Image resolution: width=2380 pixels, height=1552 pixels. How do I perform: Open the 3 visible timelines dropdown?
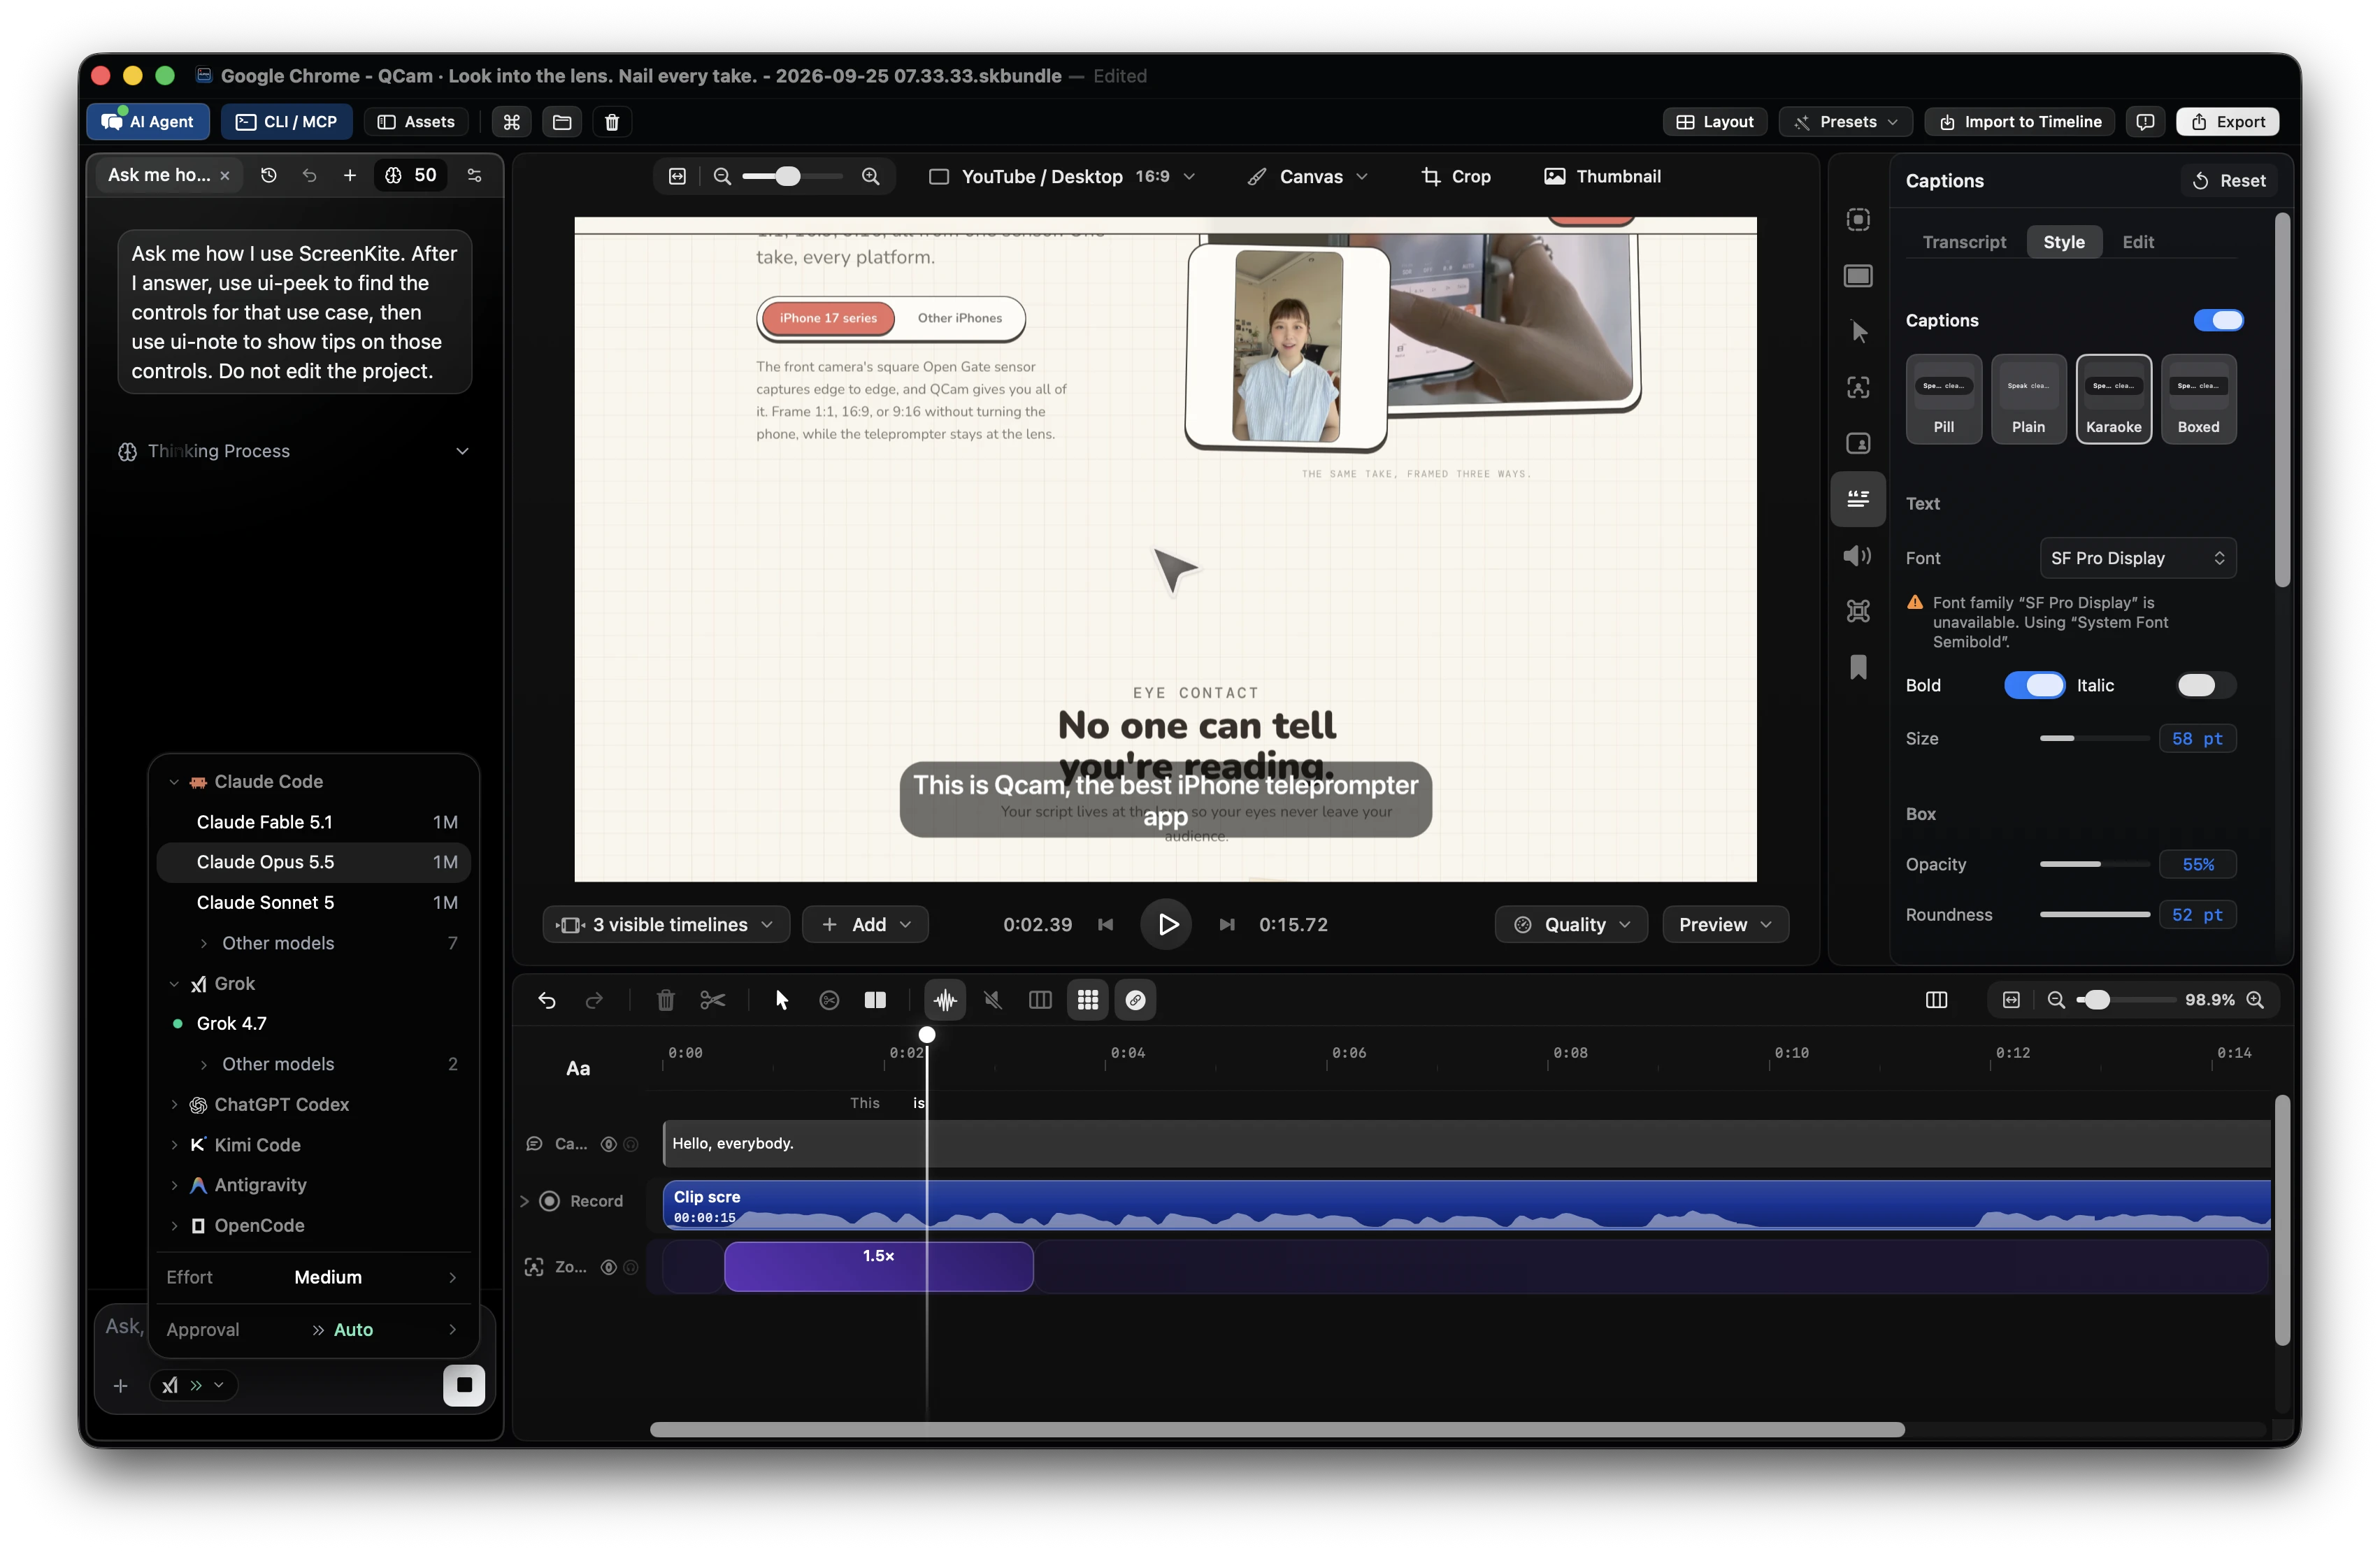(x=666, y=924)
